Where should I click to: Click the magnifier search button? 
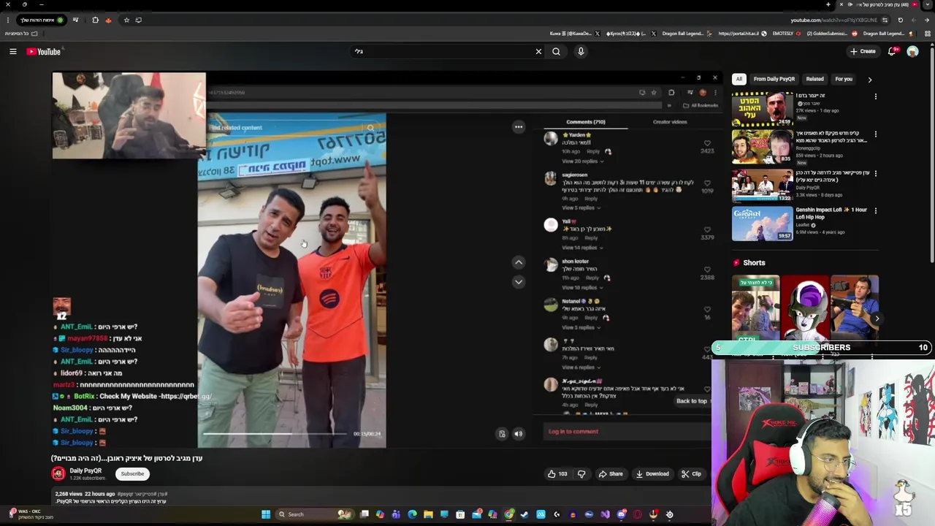pyautogui.click(x=556, y=51)
